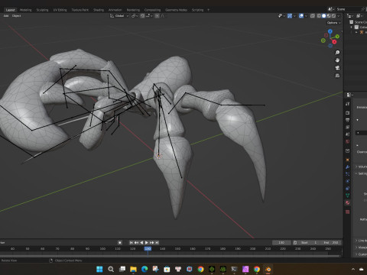The height and width of the screenshot is (275, 367).
Task: Switch to the UV Editing workspace tab
Action: pos(60,10)
